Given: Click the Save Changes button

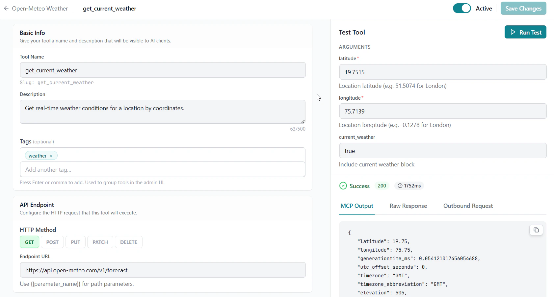Looking at the screenshot, I should pyautogui.click(x=523, y=8).
